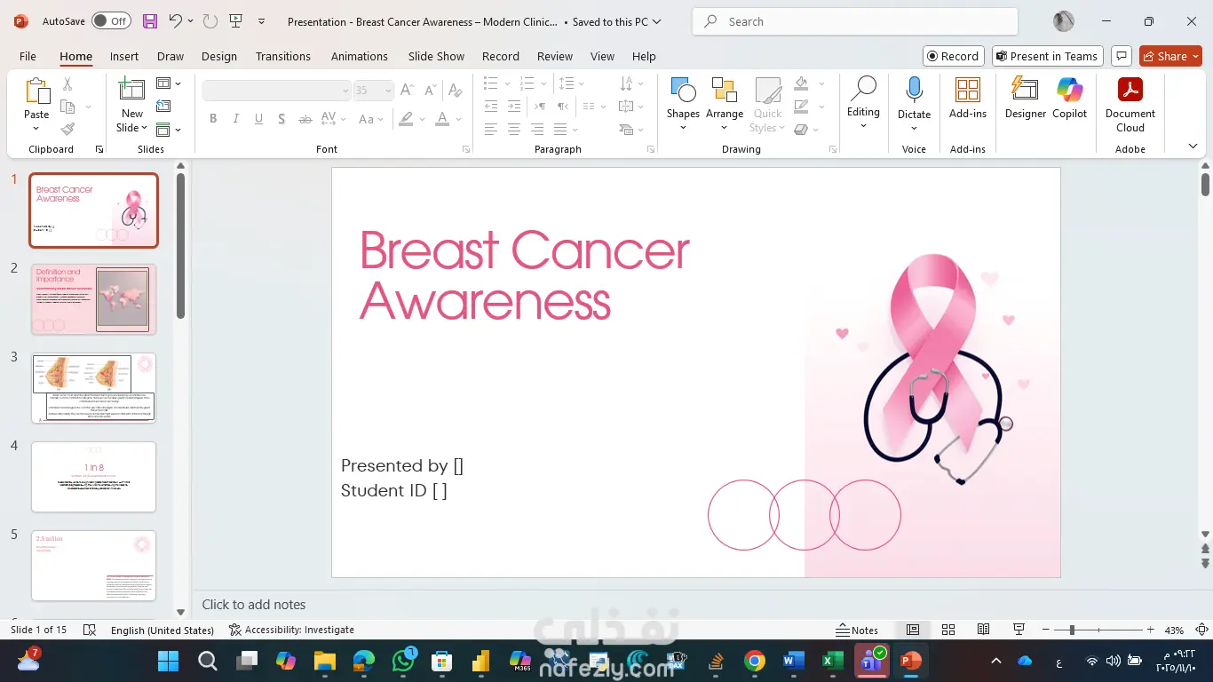Collapse the ribbon with the chevron
The image size is (1213, 682).
[x=1193, y=147]
